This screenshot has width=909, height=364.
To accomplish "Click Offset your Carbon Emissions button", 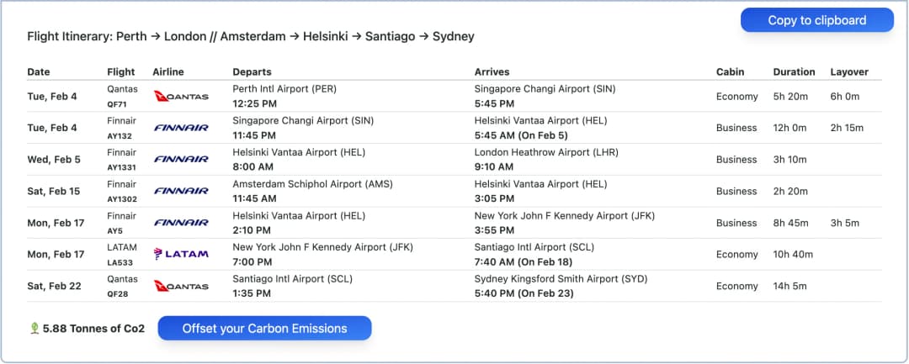I will click(x=264, y=328).
